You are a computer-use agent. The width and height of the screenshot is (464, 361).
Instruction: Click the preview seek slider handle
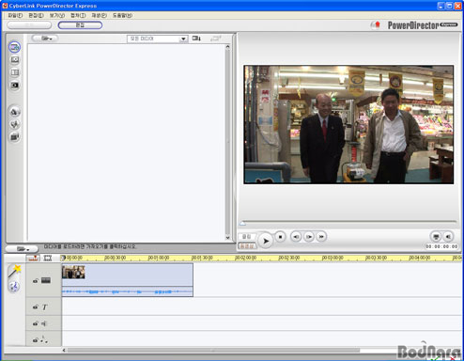242,223
